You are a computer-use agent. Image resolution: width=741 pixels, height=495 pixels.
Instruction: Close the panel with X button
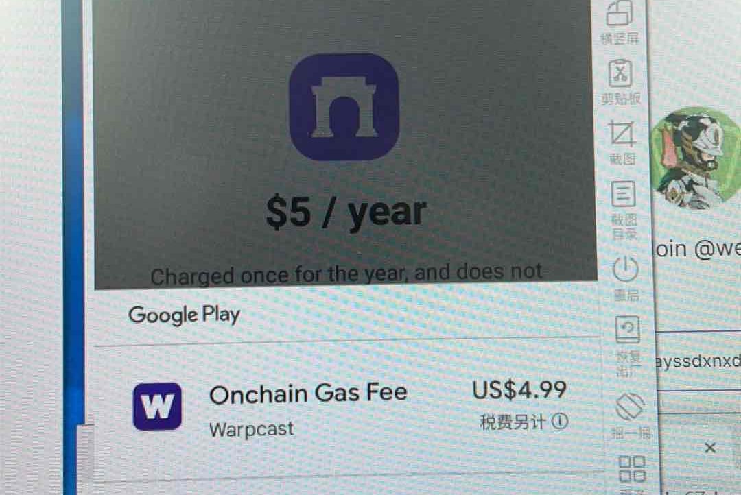[710, 447]
